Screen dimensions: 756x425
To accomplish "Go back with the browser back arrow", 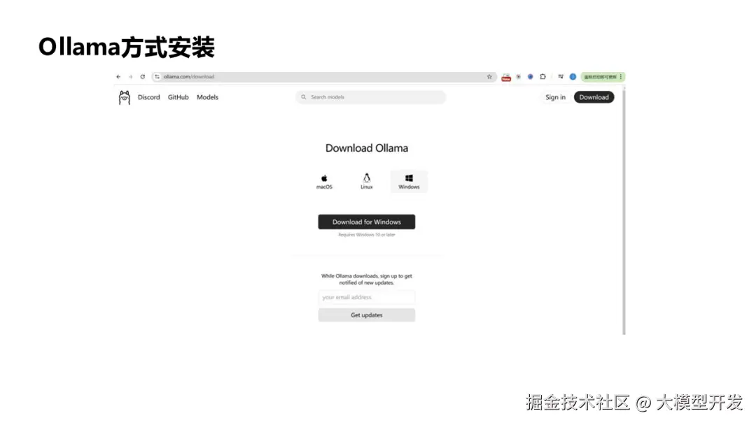I will click(118, 76).
